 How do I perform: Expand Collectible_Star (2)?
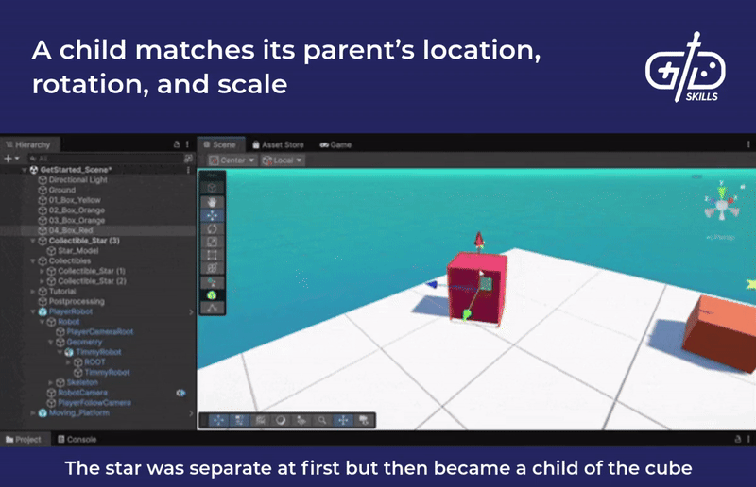coord(42,281)
